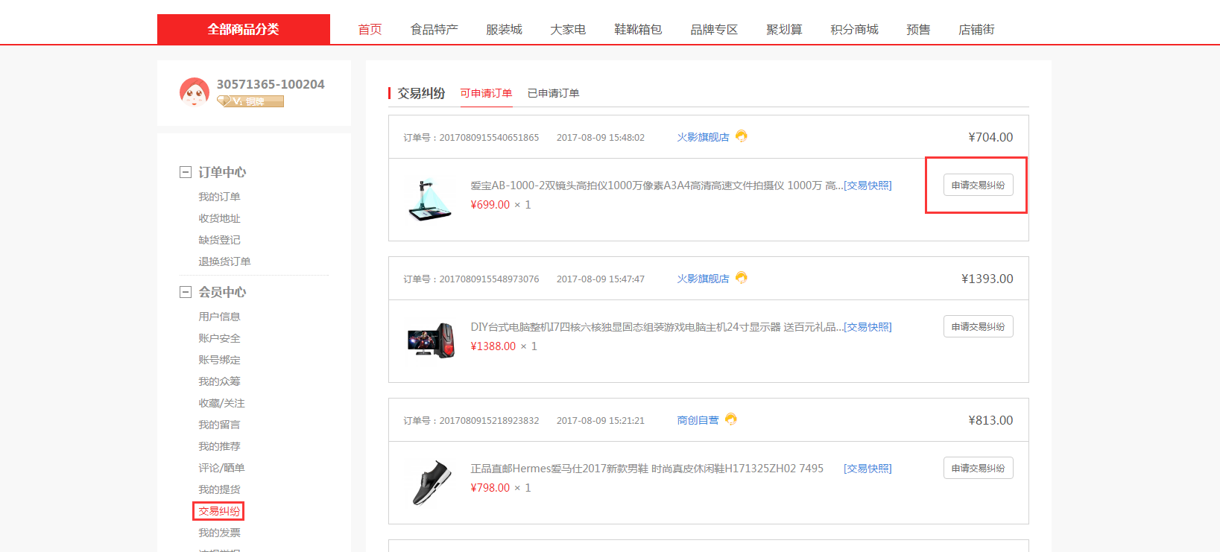This screenshot has width=1220, height=552.
Task: Click the ¥699.00 item price
Action: pyautogui.click(x=490, y=205)
